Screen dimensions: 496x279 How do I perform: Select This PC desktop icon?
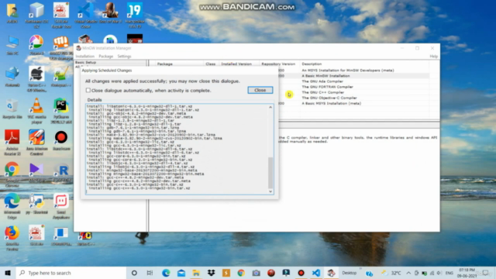(12, 45)
